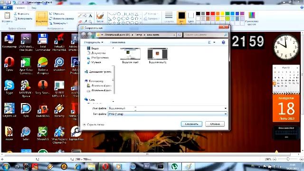Switch to the View (Вид) ribbon tab

pos(34,8)
